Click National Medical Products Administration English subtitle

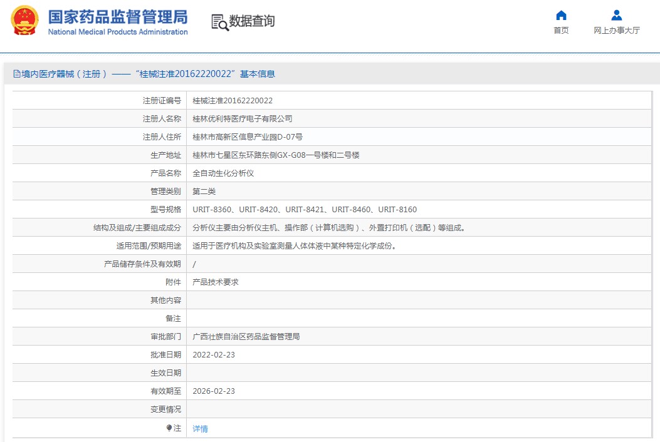click(118, 32)
